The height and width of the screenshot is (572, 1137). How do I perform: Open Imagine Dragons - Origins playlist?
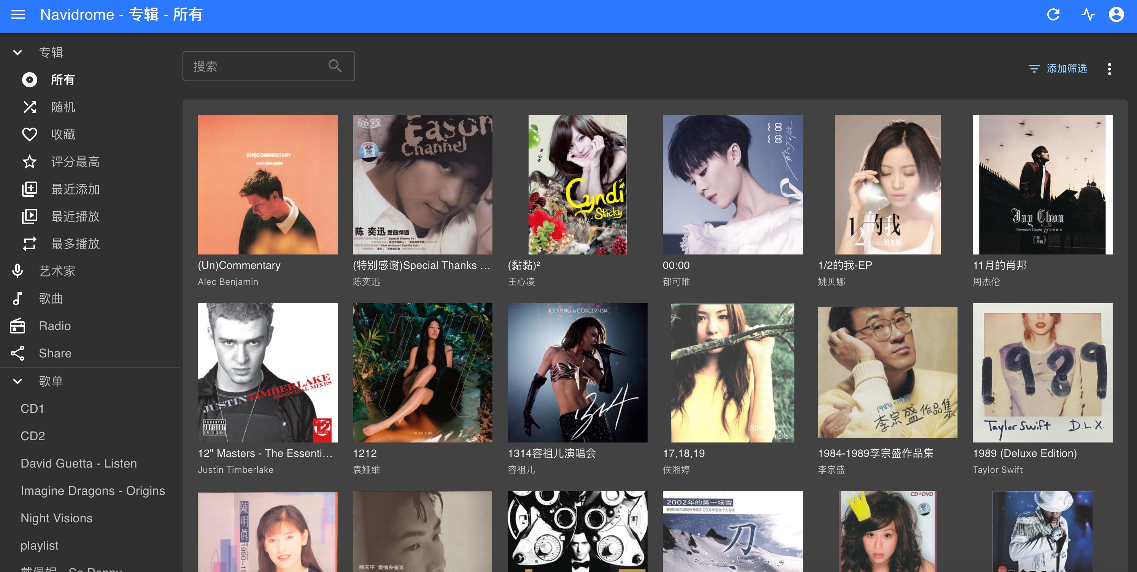click(x=93, y=491)
